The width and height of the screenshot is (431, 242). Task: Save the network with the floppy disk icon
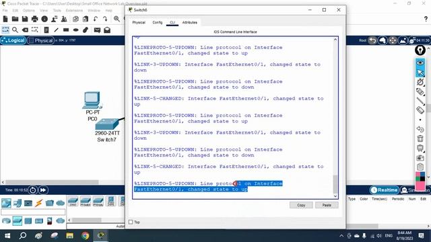point(25,19)
